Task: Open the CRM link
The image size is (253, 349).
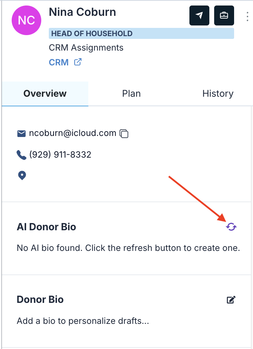Action: click(x=59, y=62)
